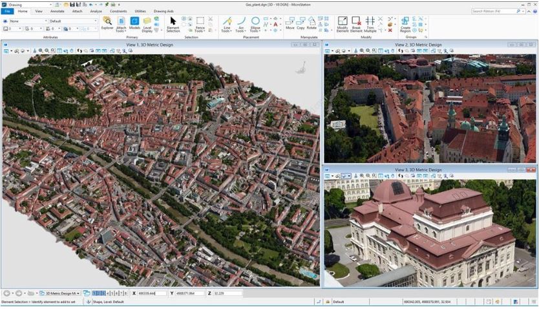This screenshot has width=539, height=309.
Task: Toggle view 8 in the view group bar
Action: (125, 293)
